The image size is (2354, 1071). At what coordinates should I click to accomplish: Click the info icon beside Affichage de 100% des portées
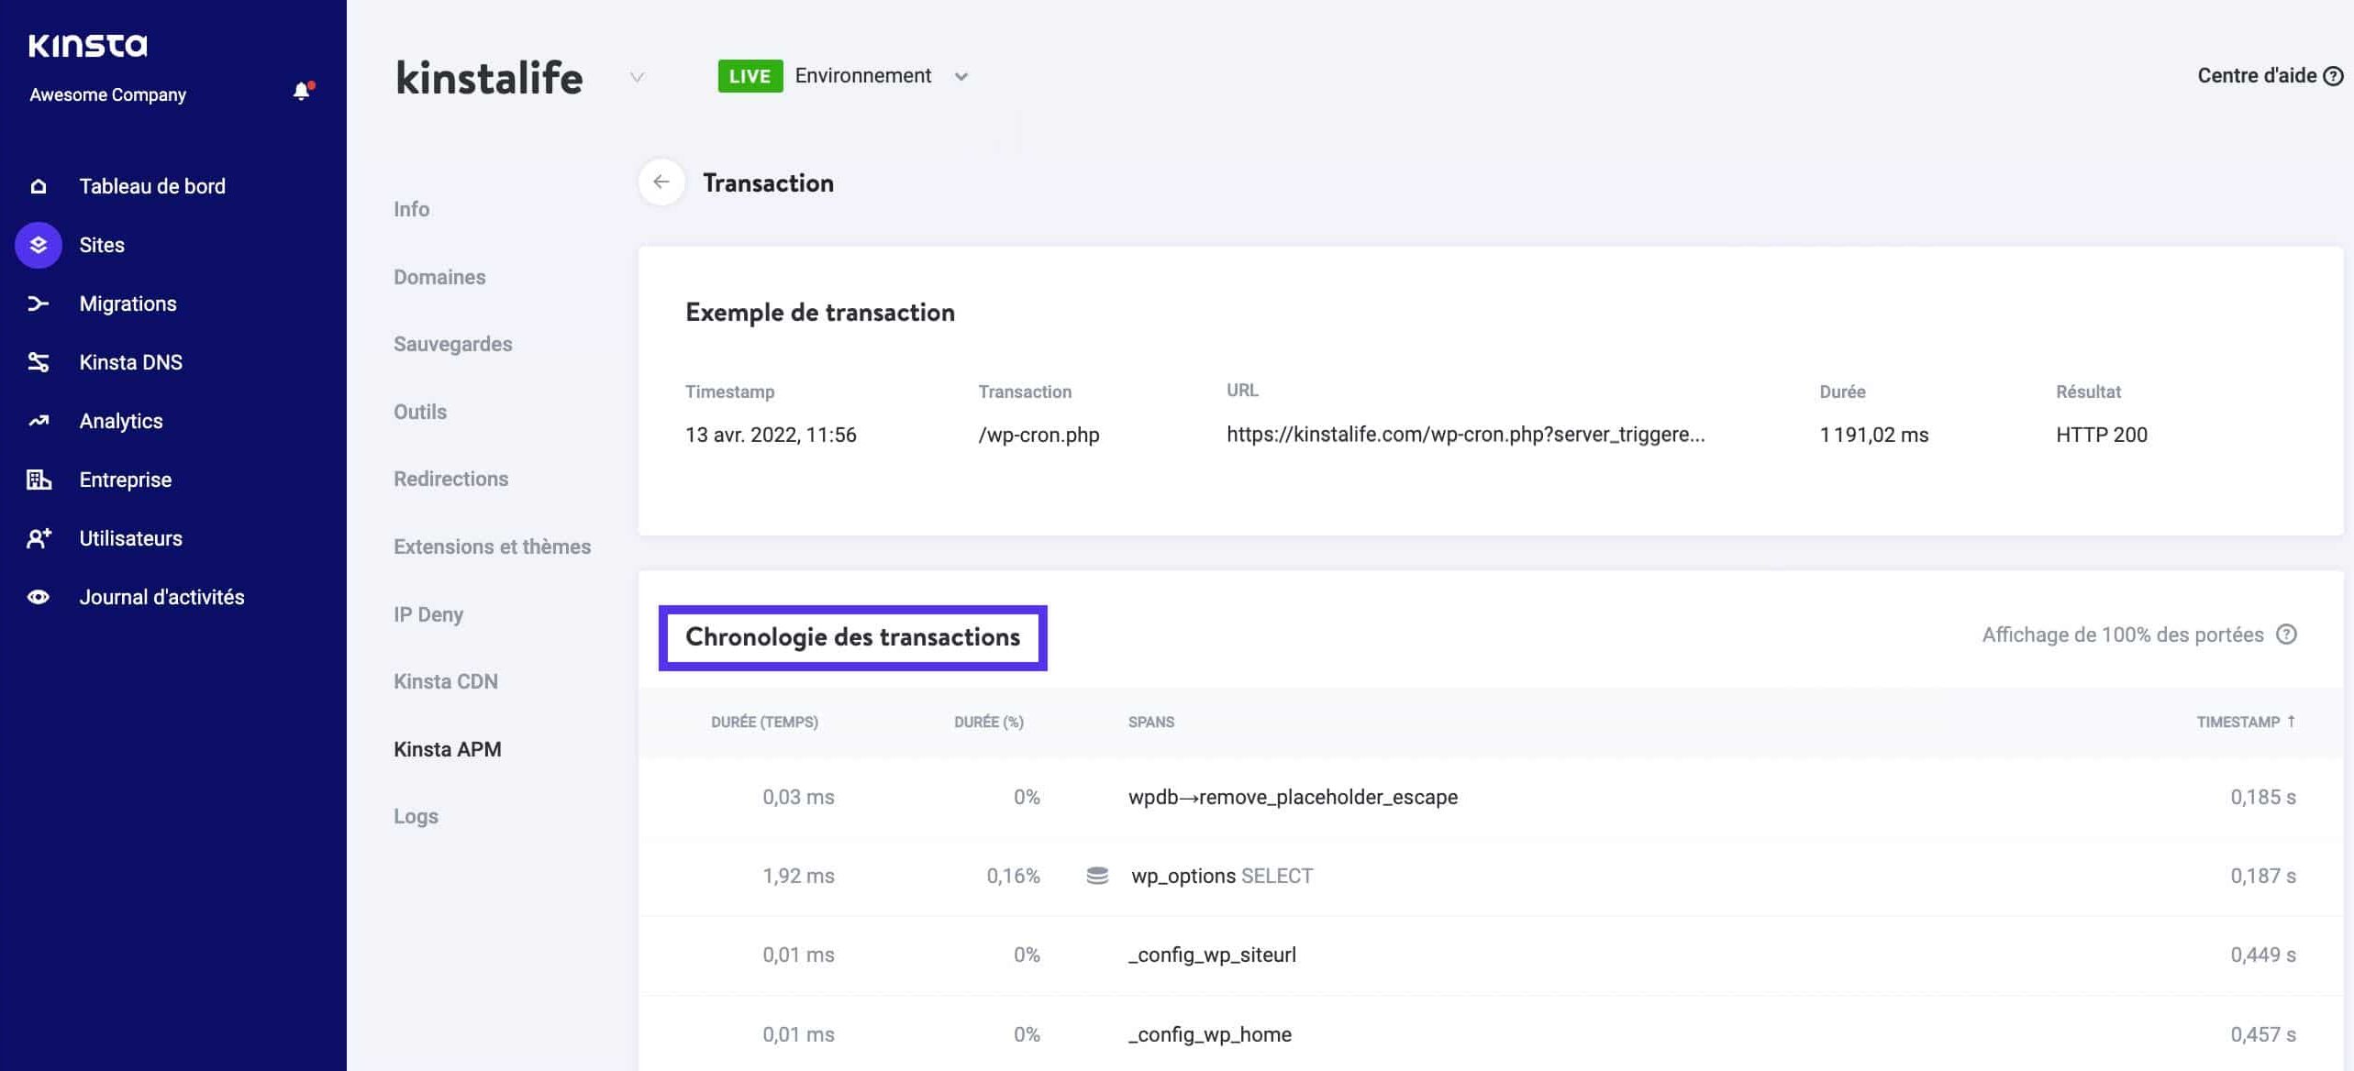click(2286, 635)
